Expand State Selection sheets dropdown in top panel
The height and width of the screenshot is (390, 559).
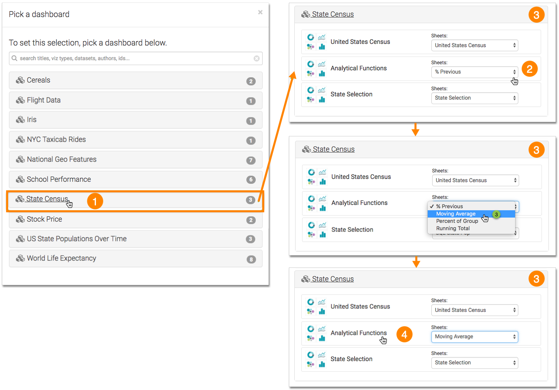[474, 98]
